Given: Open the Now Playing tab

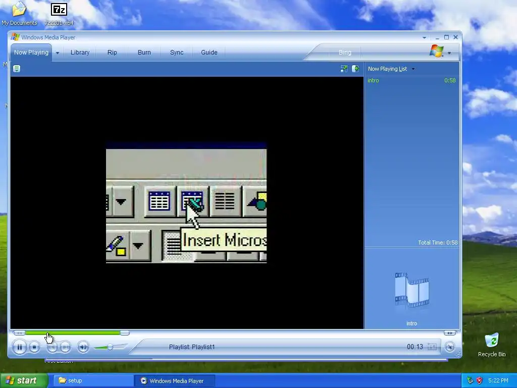Looking at the screenshot, I should [31, 53].
